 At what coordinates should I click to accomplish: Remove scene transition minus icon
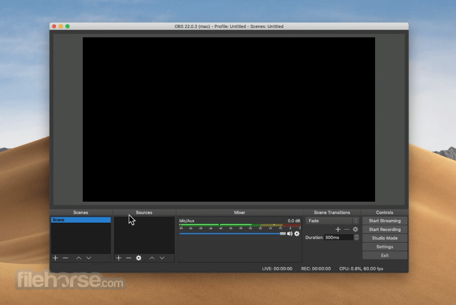point(347,230)
